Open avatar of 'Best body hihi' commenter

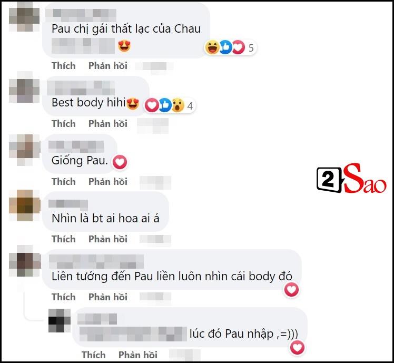click(24, 90)
